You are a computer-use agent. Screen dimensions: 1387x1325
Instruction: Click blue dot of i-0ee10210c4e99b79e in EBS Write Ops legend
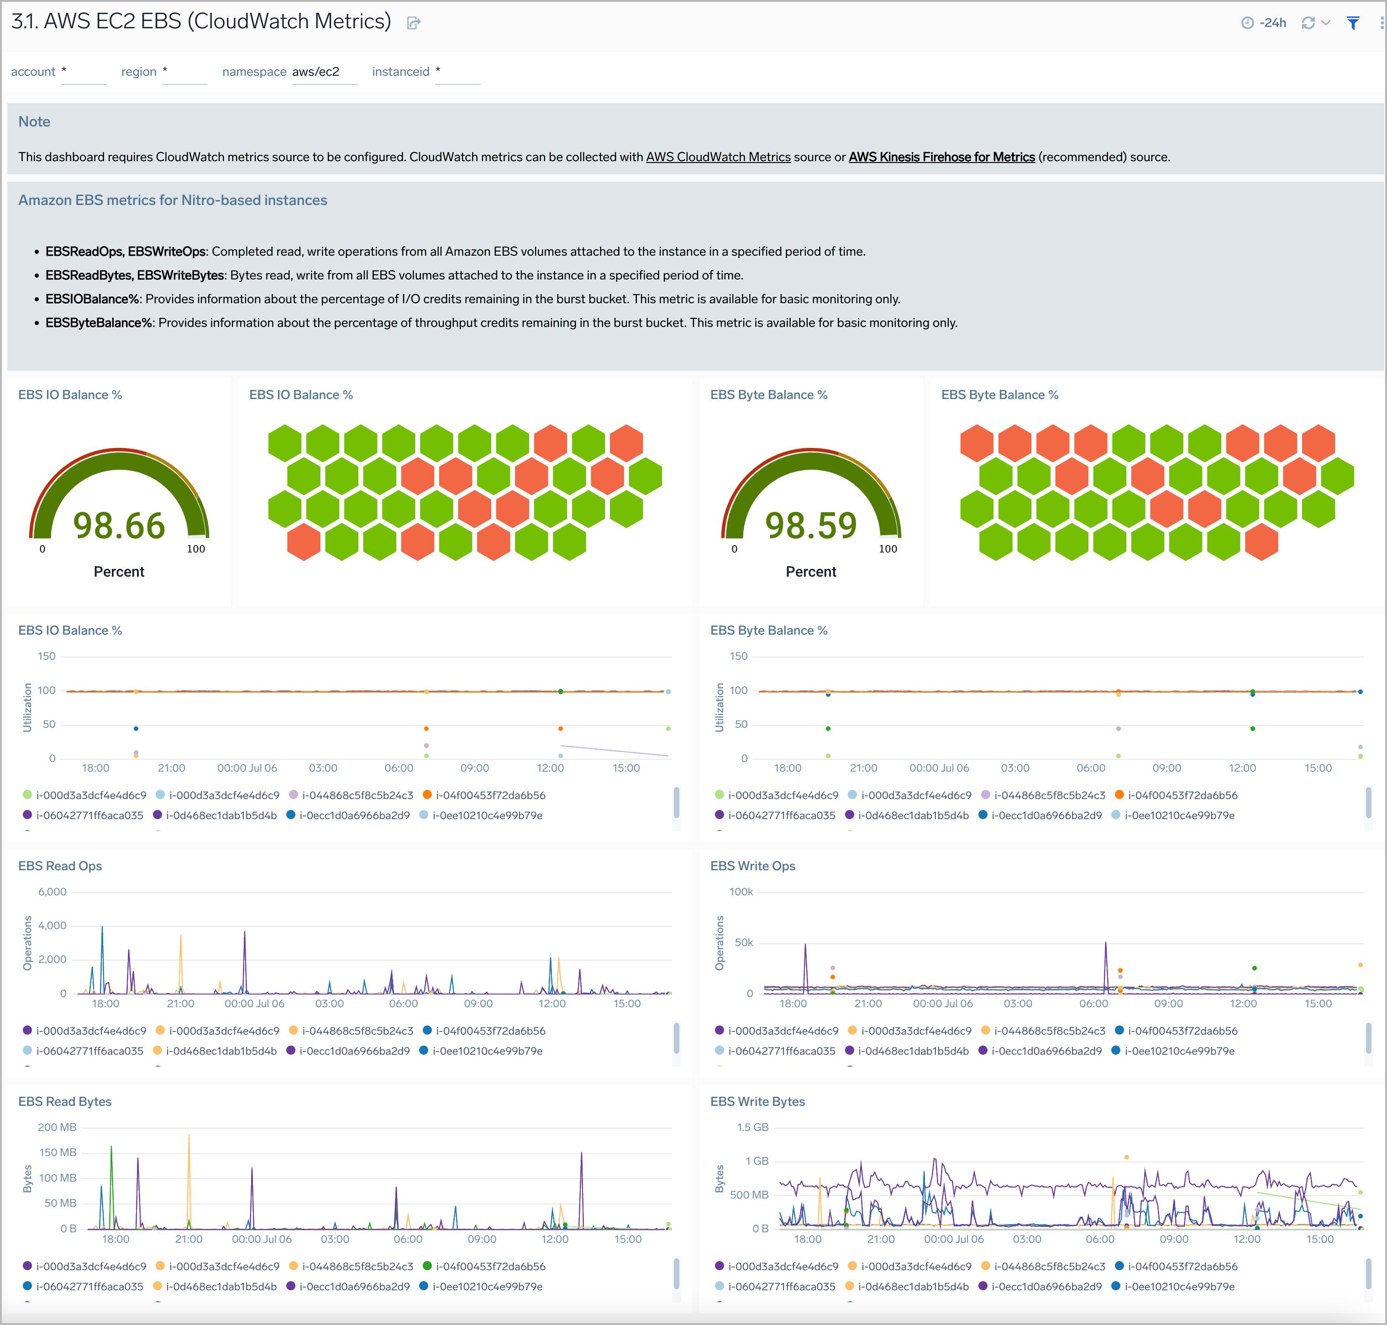(1116, 1051)
